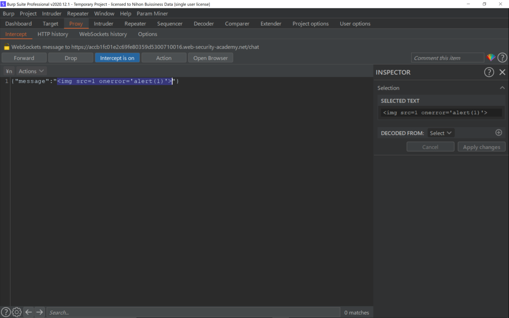509x318 pixels.
Task: Click the INSPECTOR heading
Action: point(393,73)
